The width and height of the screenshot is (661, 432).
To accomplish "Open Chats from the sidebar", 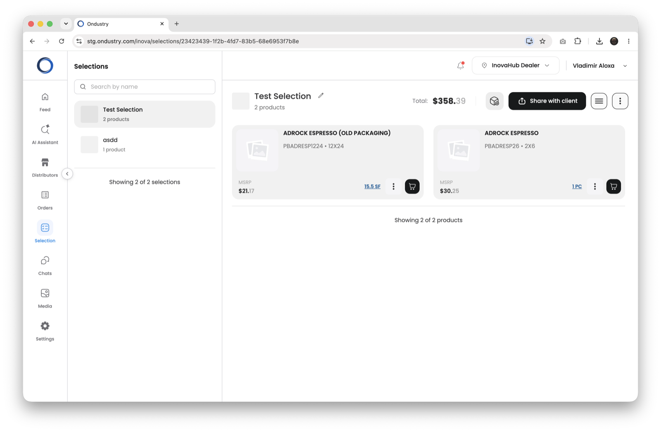I will [45, 265].
